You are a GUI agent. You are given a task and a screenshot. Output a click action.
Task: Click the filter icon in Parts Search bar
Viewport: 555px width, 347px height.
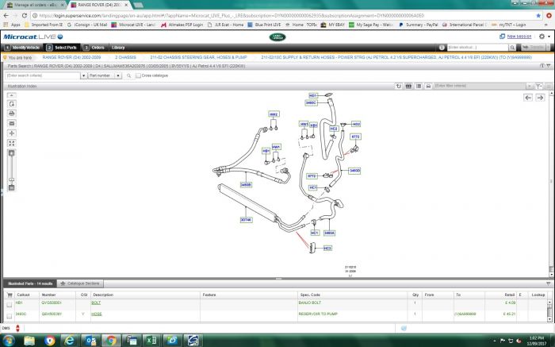tap(549, 66)
